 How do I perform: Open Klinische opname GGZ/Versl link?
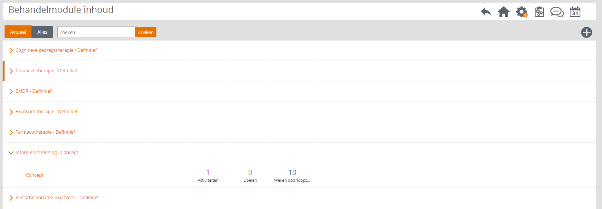click(57, 198)
